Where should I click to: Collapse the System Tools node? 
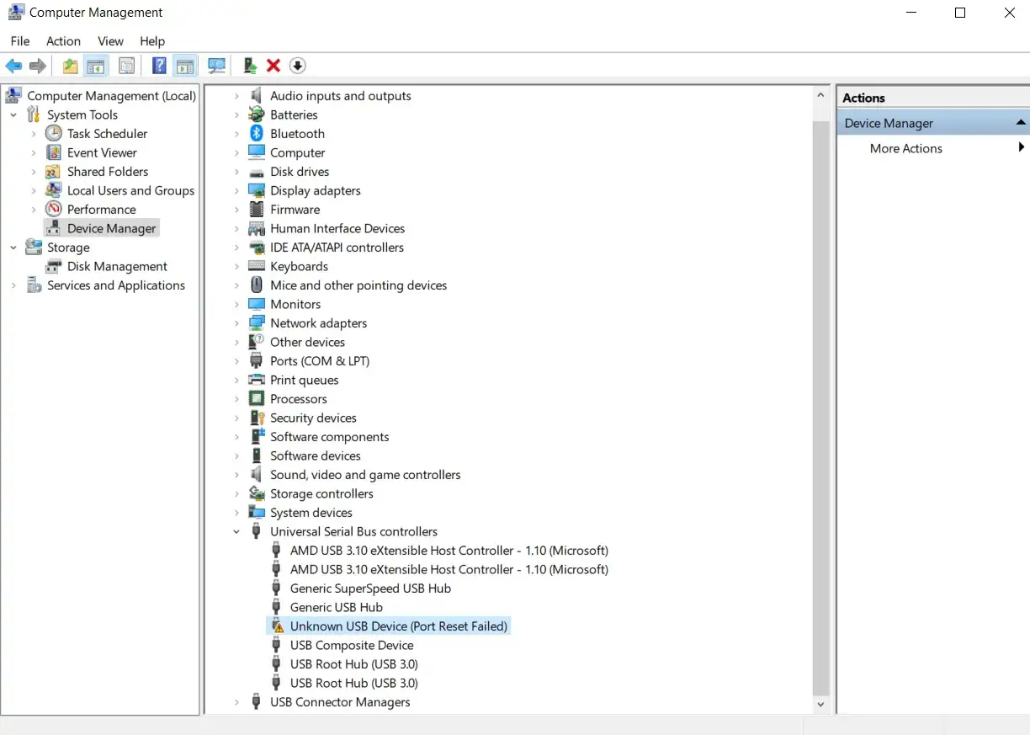pyautogui.click(x=13, y=115)
